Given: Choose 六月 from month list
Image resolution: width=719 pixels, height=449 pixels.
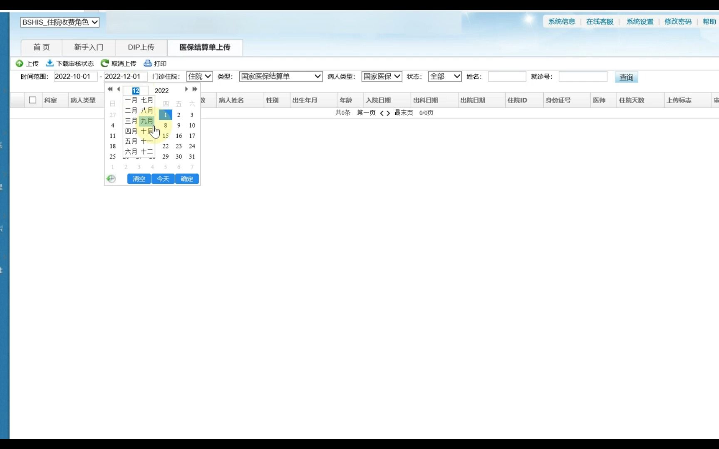Looking at the screenshot, I should click(x=131, y=152).
